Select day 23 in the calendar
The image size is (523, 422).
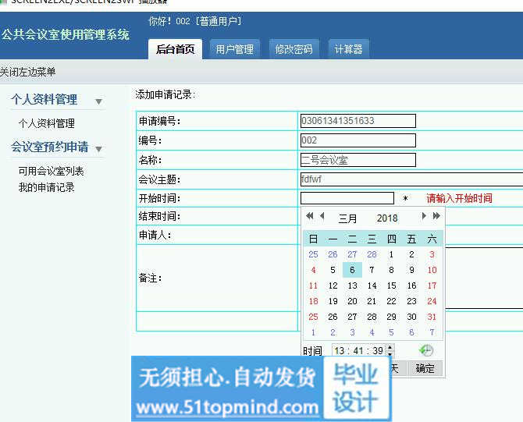tap(411, 301)
